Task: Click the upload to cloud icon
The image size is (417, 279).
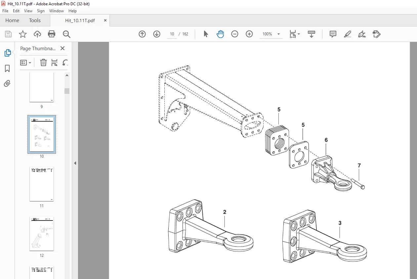Action: pos(37,34)
